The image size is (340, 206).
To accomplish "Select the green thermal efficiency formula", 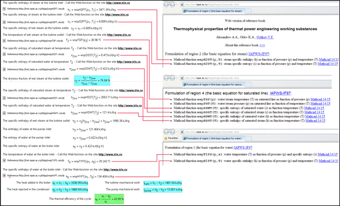I will (x=109, y=199).
